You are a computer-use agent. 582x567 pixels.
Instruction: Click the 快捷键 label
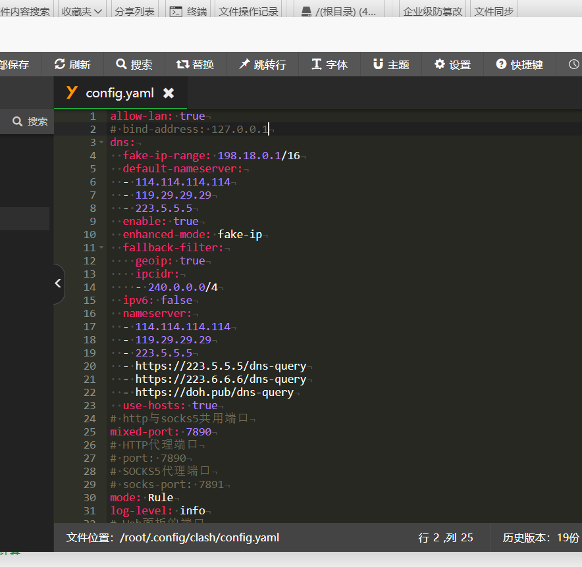tap(527, 64)
